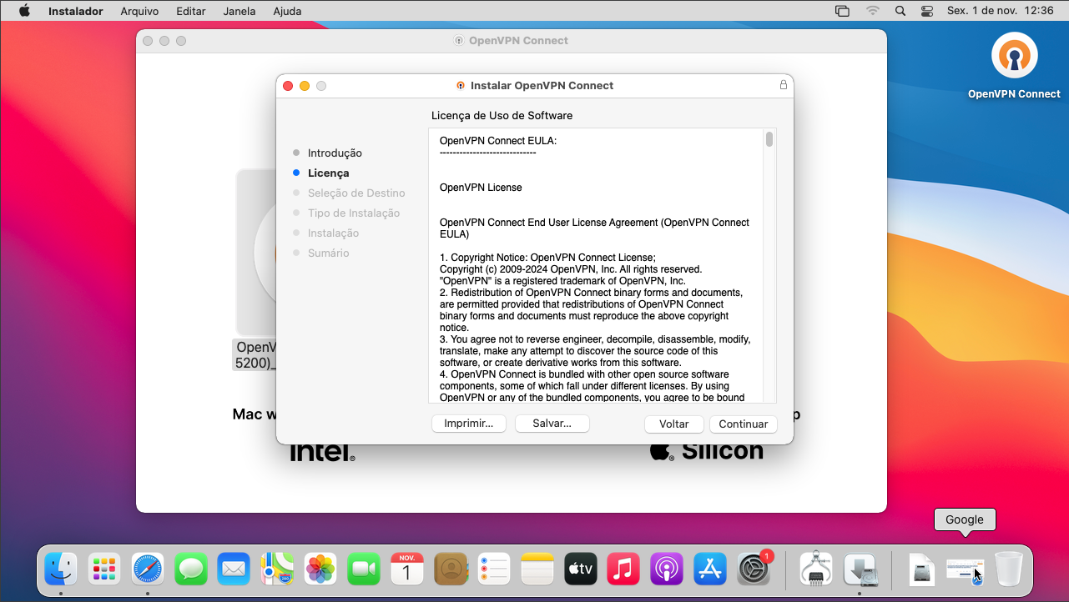Click the Voltar button

[x=674, y=424]
